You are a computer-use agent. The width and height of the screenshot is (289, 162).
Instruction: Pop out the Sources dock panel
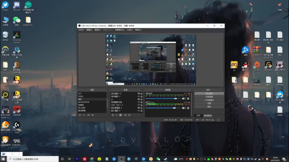[142, 90]
